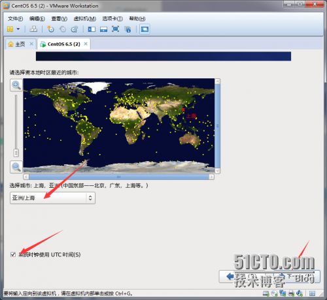
Task: Click the send Ctrl+Alt+Del toolbar icon
Action: [x=33, y=29]
